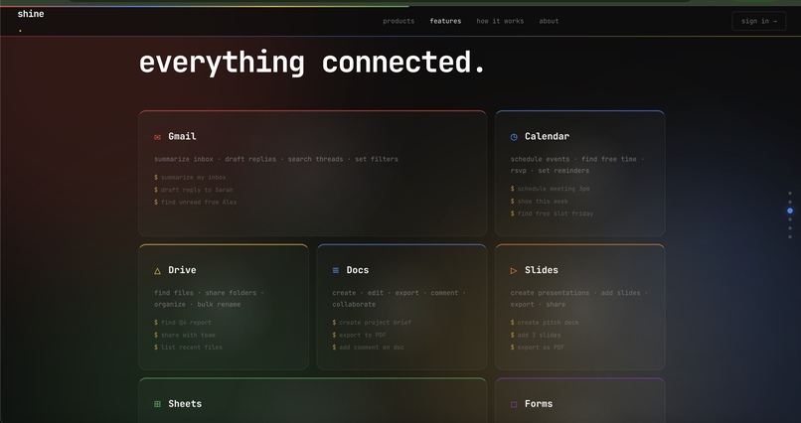This screenshot has width=801, height=423.
Task: Click the shine logo
Action: coord(31,14)
